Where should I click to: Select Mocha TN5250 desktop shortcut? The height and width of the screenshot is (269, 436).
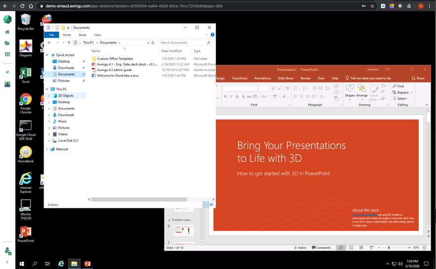(x=26, y=209)
